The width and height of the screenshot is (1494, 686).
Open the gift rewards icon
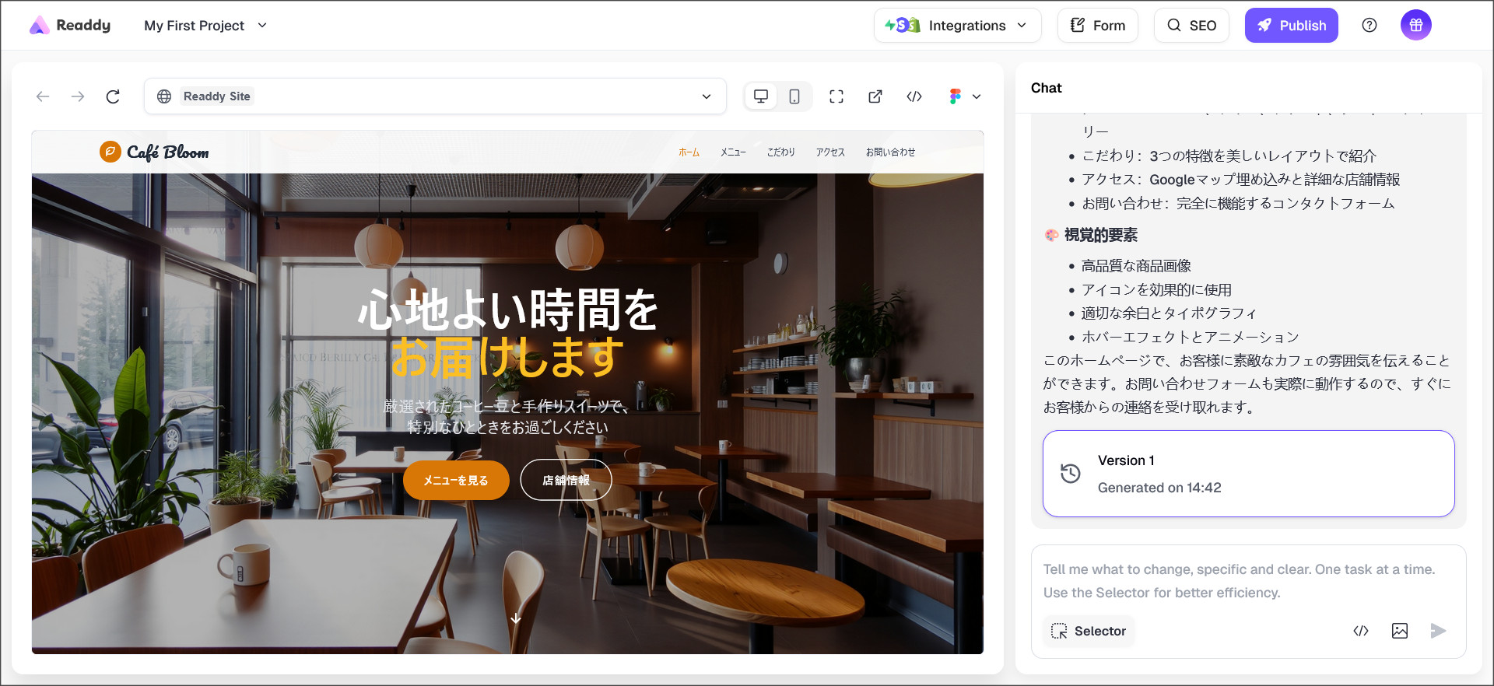tap(1415, 26)
